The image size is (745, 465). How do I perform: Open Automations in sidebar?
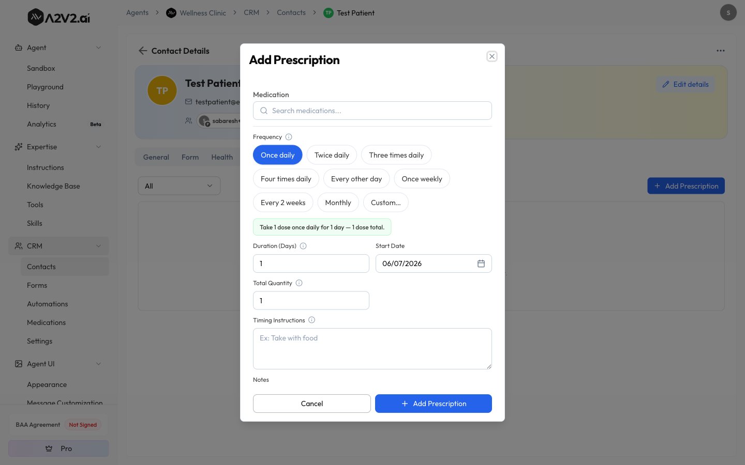pyautogui.click(x=48, y=304)
